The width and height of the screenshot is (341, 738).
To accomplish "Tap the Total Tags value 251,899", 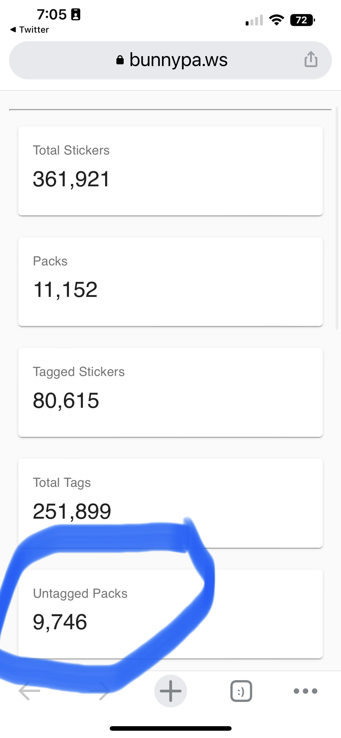I will pos(72,511).
